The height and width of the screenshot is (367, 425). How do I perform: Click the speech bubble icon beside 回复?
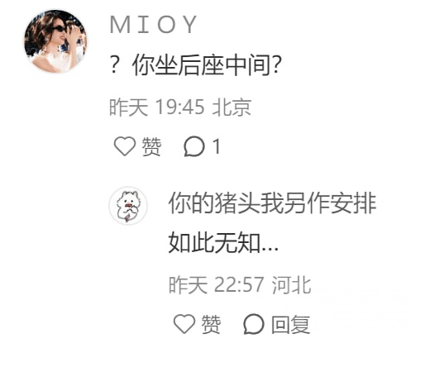pyautogui.click(x=254, y=324)
